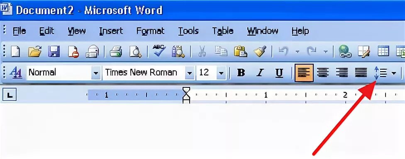The image size is (405, 159).
Task: Open the Help menu
Action: [x=300, y=31]
